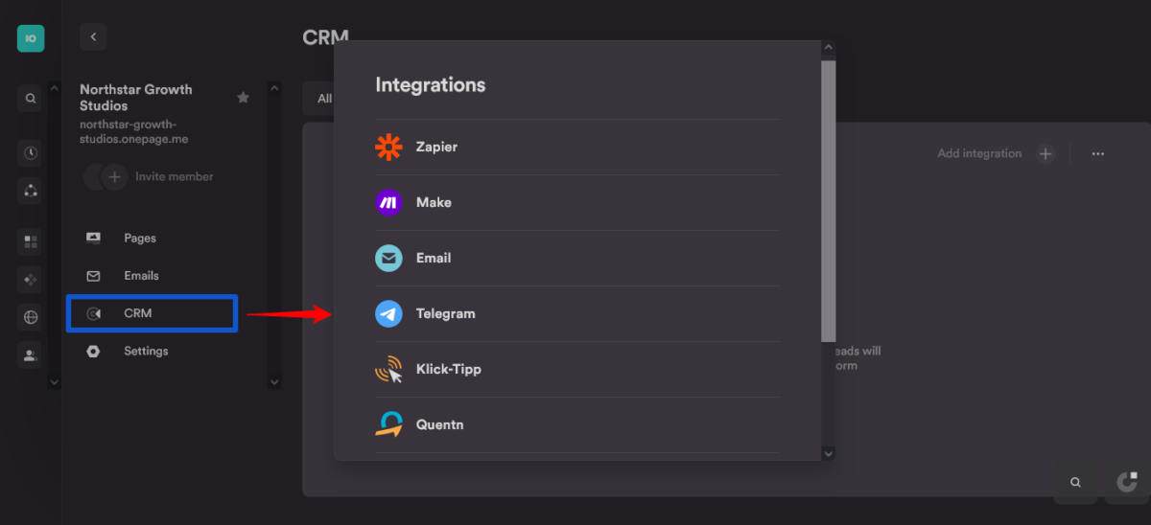Open the user account icon in rail

[31, 355]
